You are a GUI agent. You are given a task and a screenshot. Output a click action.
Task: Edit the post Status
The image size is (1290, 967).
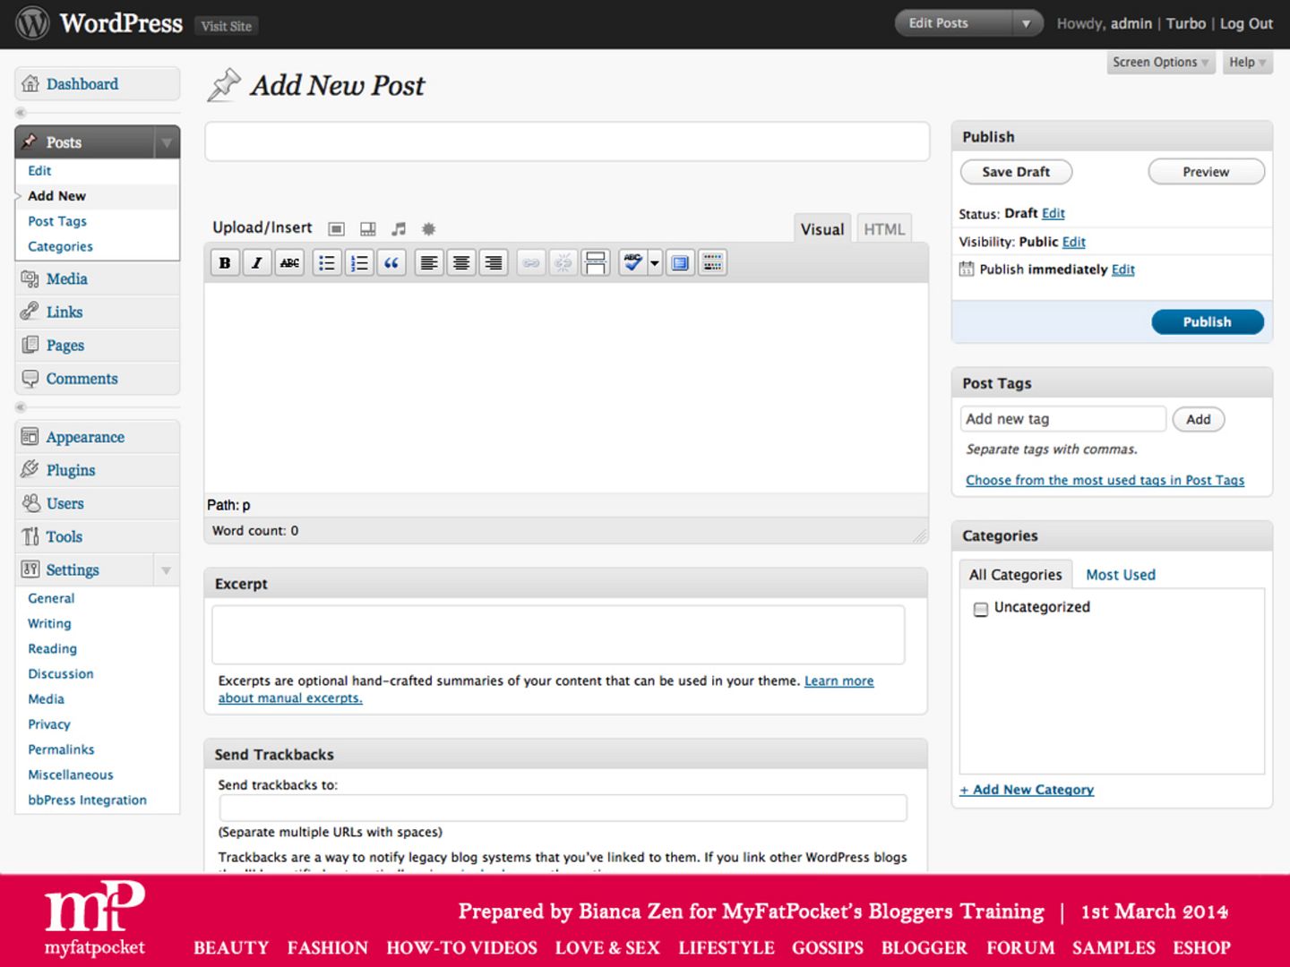[1053, 213]
